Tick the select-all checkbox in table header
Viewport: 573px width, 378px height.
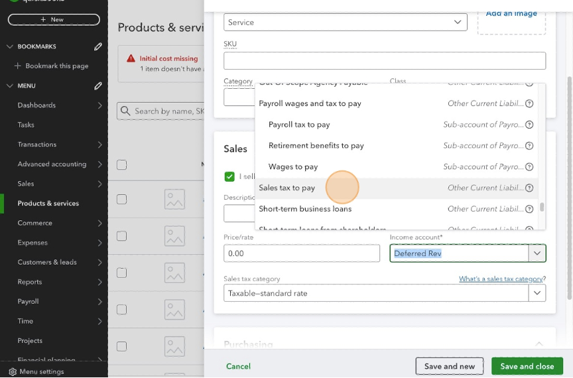pos(121,164)
